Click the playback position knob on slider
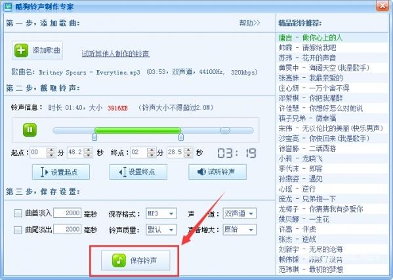This screenshot has height=280, width=393. (x=225, y=130)
